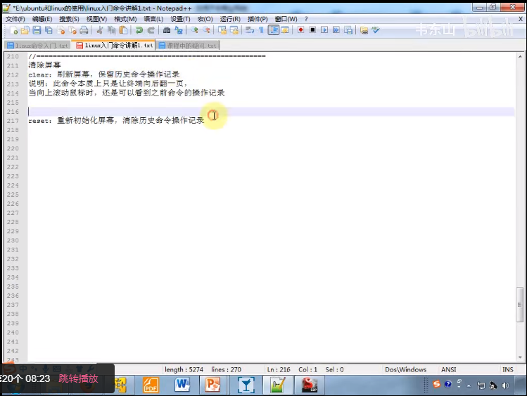The height and width of the screenshot is (396, 527).
Task: Click Save Recorded Macro icon
Action: pos(348,30)
